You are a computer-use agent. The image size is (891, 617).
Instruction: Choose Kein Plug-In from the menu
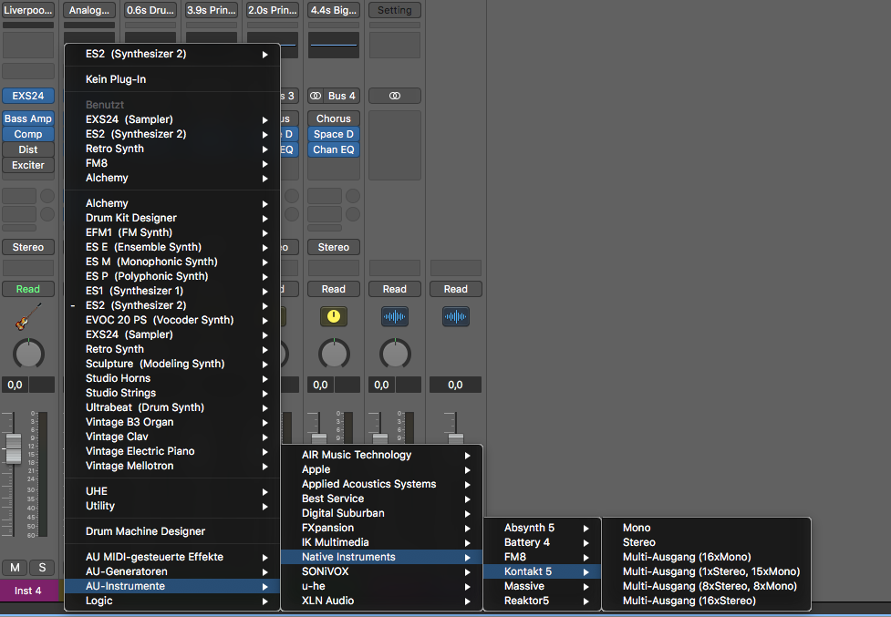pos(172,79)
